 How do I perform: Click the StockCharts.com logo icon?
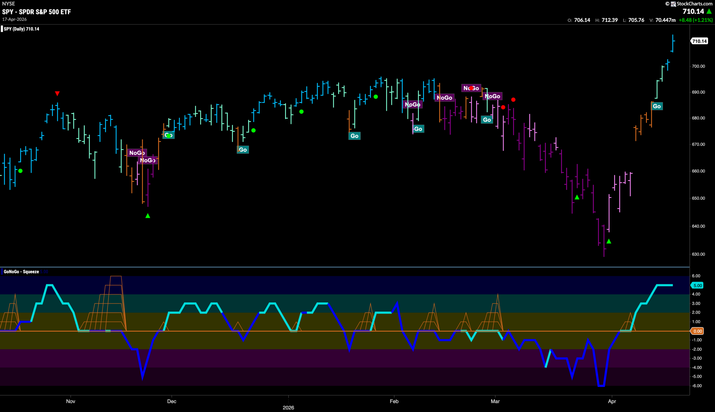(x=673, y=4)
